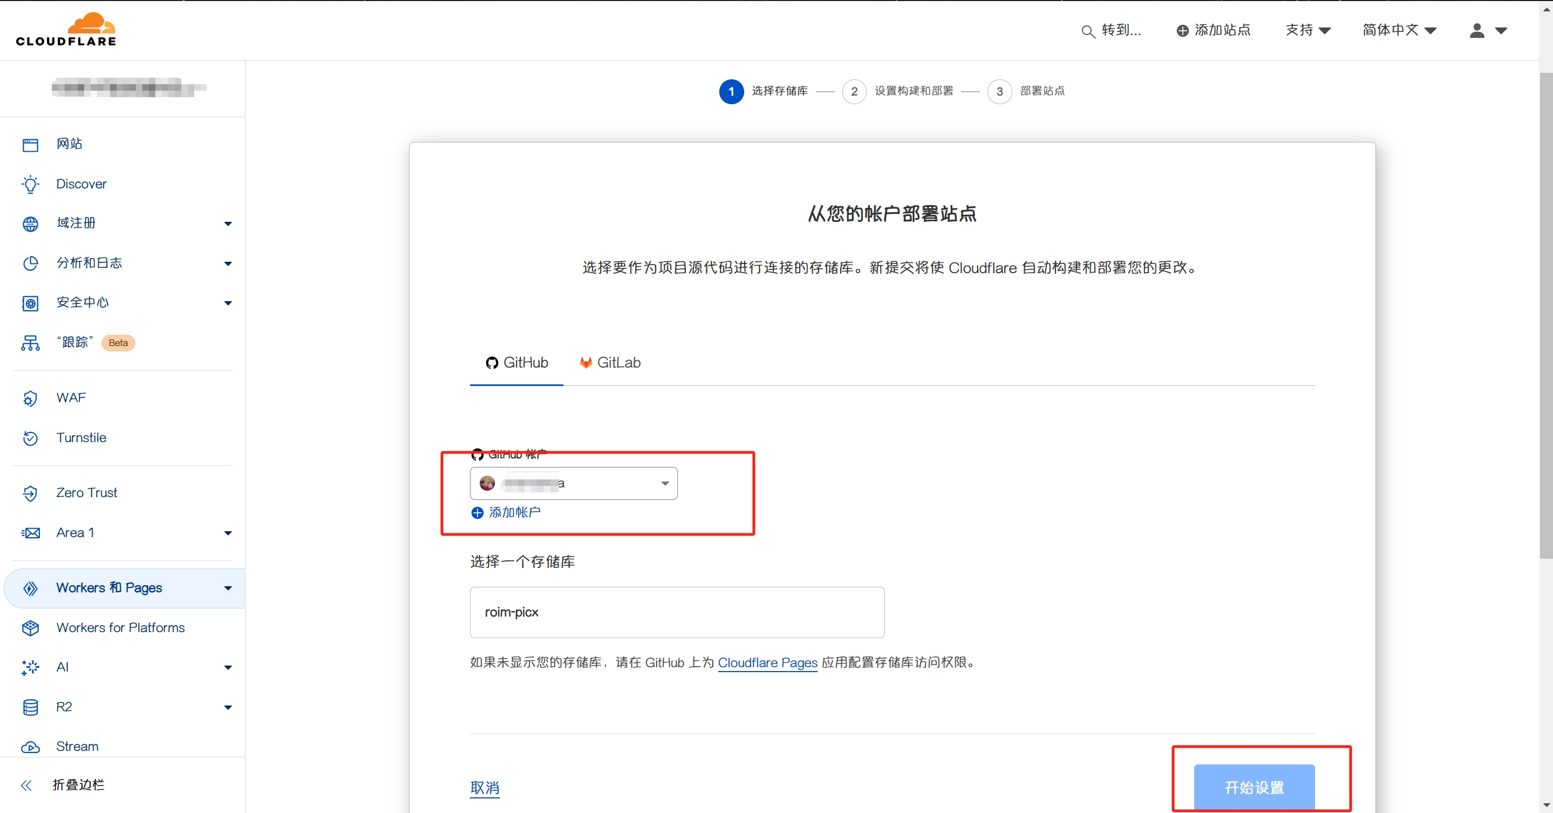Click the Cloudflare logo
Screen dimensions: 1553x813
click(x=66, y=30)
